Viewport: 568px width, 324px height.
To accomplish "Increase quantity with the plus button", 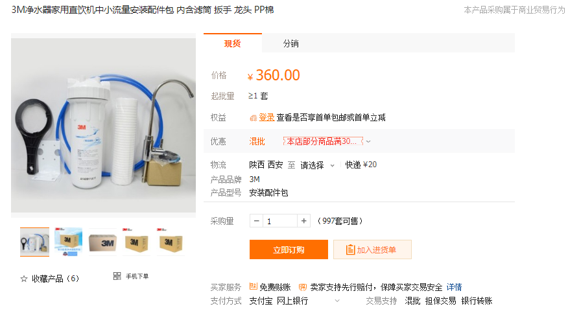I will pos(303,221).
